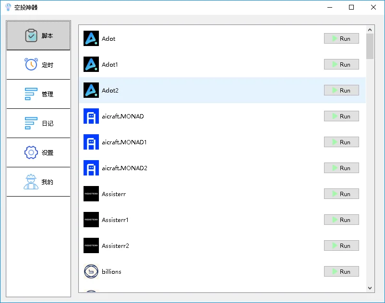Run the Assisterr1 script
This screenshot has width=385, height=303.
tap(341, 220)
